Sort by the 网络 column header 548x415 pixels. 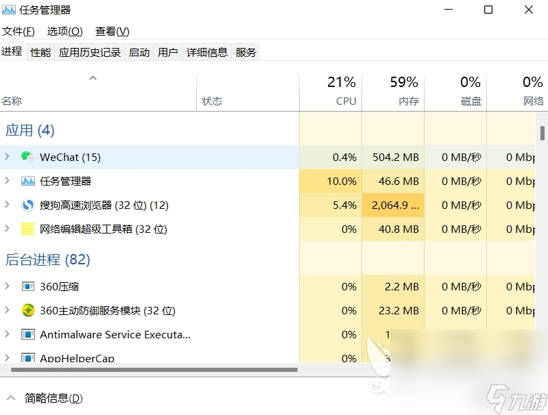pos(517,93)
